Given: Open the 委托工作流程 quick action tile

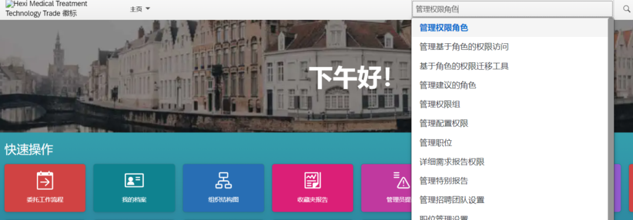Looking at the screenshot, I should (45, 188).
